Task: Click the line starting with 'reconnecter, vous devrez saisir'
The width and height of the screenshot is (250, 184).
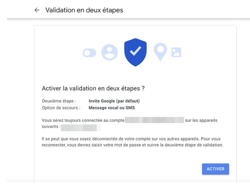Action: (132, 145)
